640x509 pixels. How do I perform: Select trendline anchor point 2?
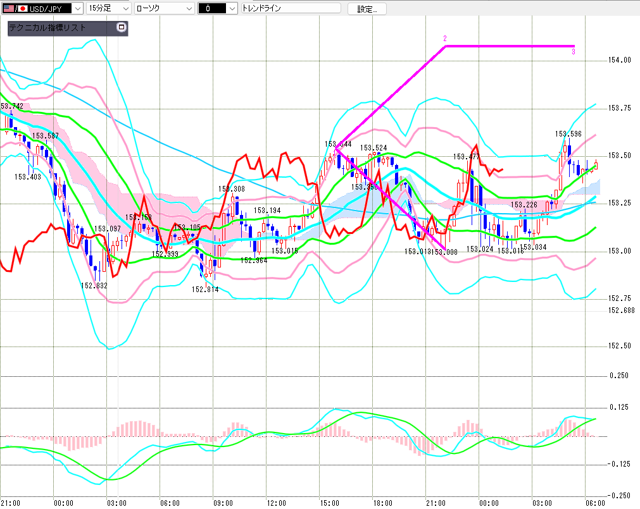445,39
